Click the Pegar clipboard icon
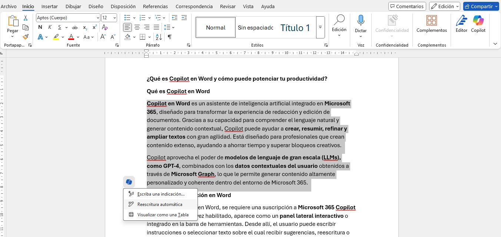This screenshot has width=501, height=237. click(x=13, y=21)
